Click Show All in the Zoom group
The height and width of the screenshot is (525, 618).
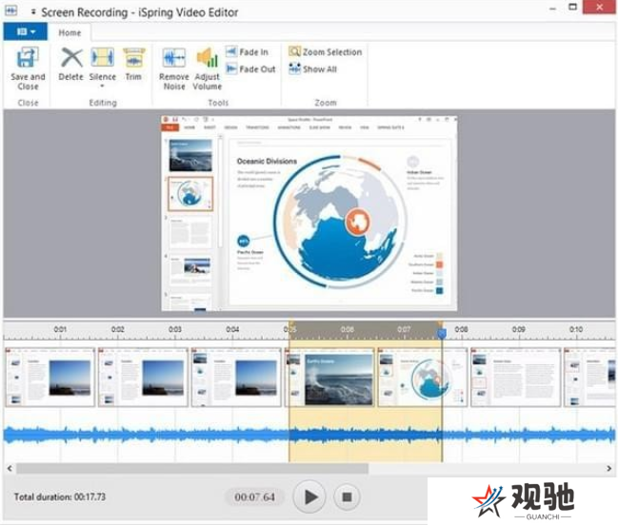[313, 69]
